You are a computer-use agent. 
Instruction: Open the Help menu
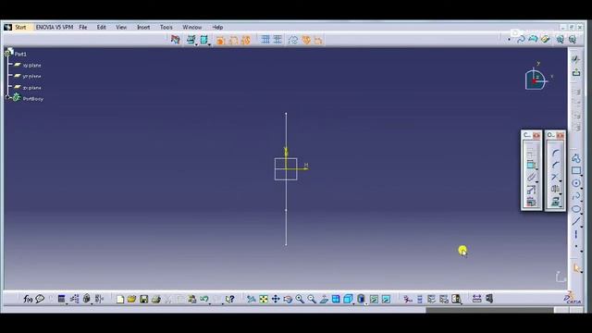point(217,27)
